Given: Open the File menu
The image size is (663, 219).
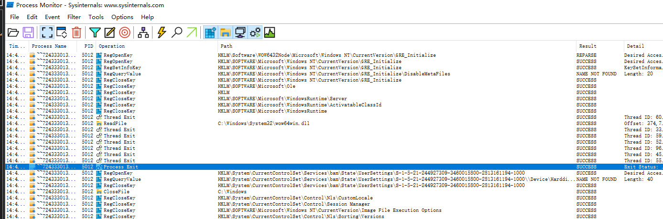Looking at the screenshot, I should 14,17.
